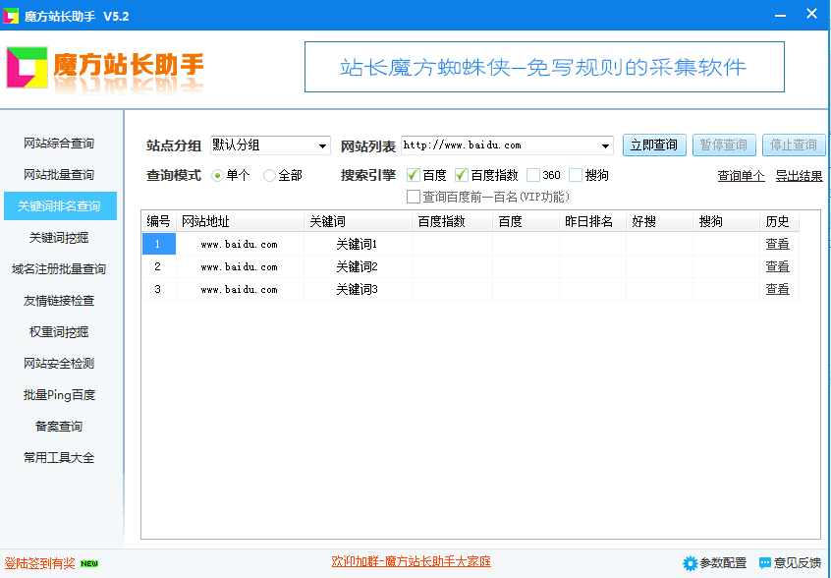Click 查看 history link for 关键词2

(777, 266)
